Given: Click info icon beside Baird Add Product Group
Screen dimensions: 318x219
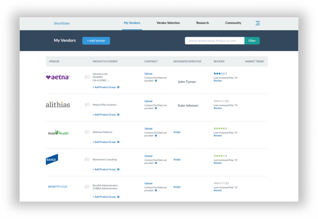Looking at the screenshot, I should (118, 169).
